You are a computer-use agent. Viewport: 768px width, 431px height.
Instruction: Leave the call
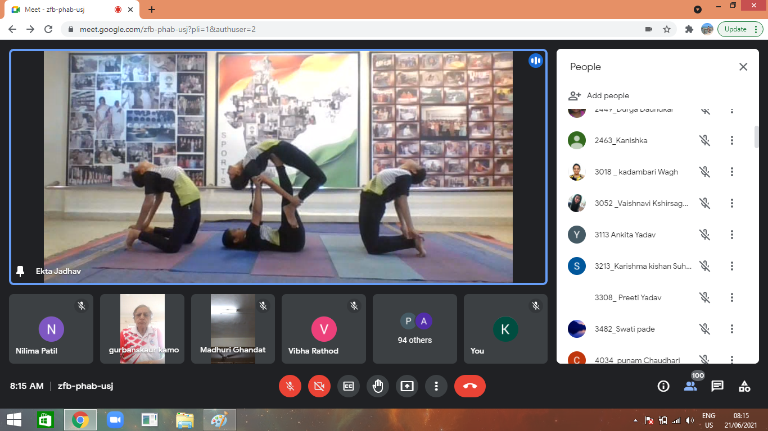(x=470, y=386)
